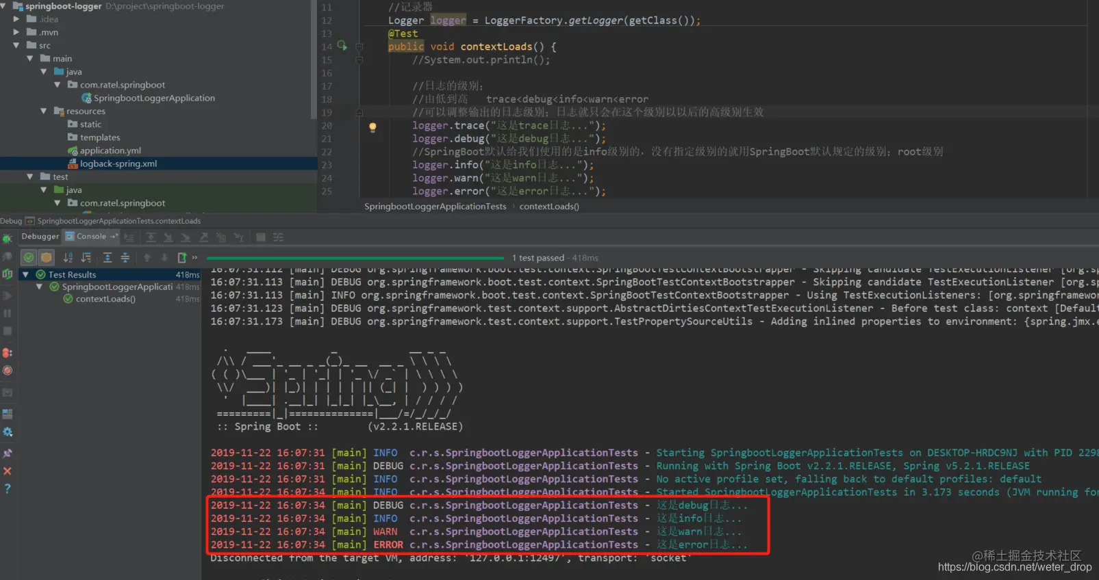Click SpringbootLoggerApplicationTests breadcrumb
This screenshot has height=580, width=1099.
pyautogui.click(x=435, y=207)
